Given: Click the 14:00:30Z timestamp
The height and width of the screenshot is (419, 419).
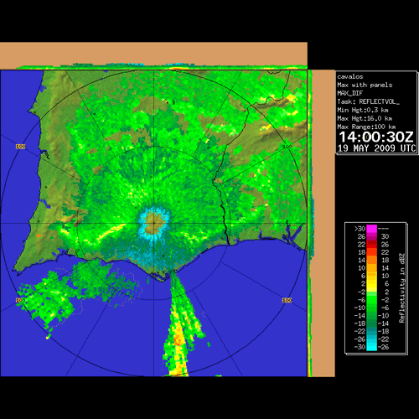Looking at the screenshot, I should [x=376, y=137].
